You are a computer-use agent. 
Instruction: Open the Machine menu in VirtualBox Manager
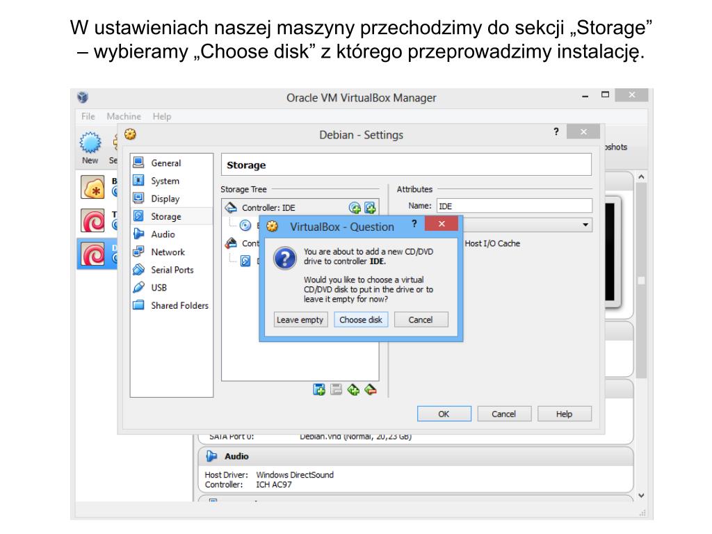click(x=124, y=116)
